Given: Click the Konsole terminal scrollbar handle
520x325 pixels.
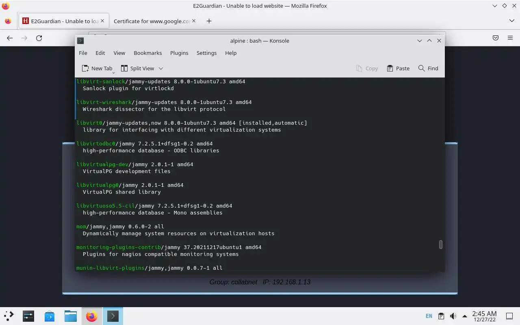Looking at the screenshot, I should [x=441, y=245].
